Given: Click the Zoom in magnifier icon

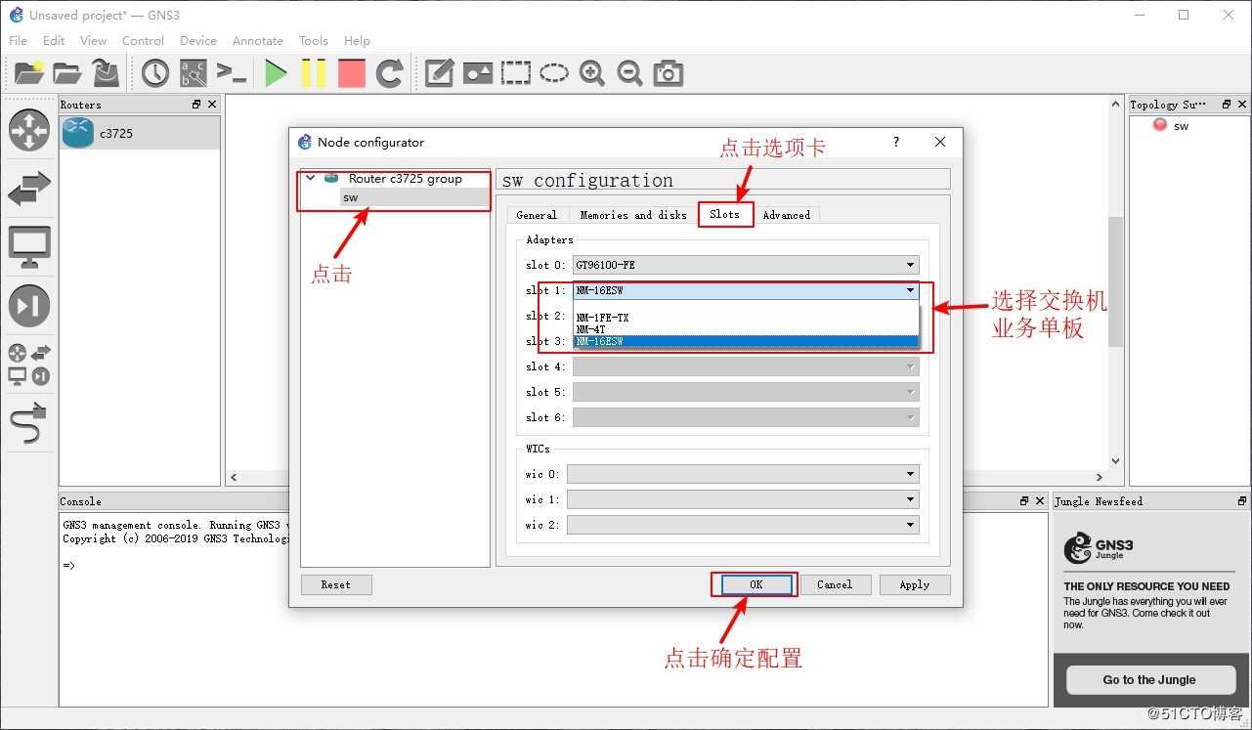Looking at the screenshot, I should click(x=591, y=72).
